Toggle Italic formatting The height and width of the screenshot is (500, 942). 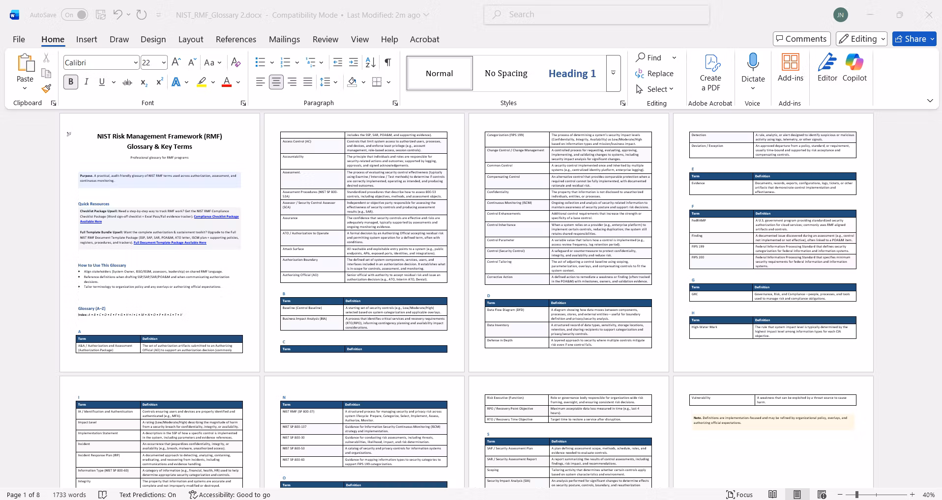tap(87, 82)
